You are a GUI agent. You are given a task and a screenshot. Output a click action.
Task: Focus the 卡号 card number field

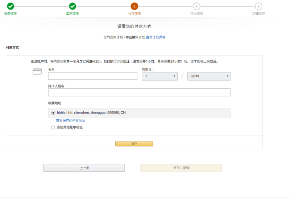coord(93,76)
